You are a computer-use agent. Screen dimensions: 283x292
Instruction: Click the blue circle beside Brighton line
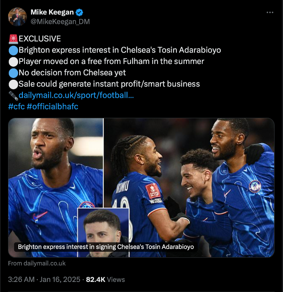tap(13, 50)
